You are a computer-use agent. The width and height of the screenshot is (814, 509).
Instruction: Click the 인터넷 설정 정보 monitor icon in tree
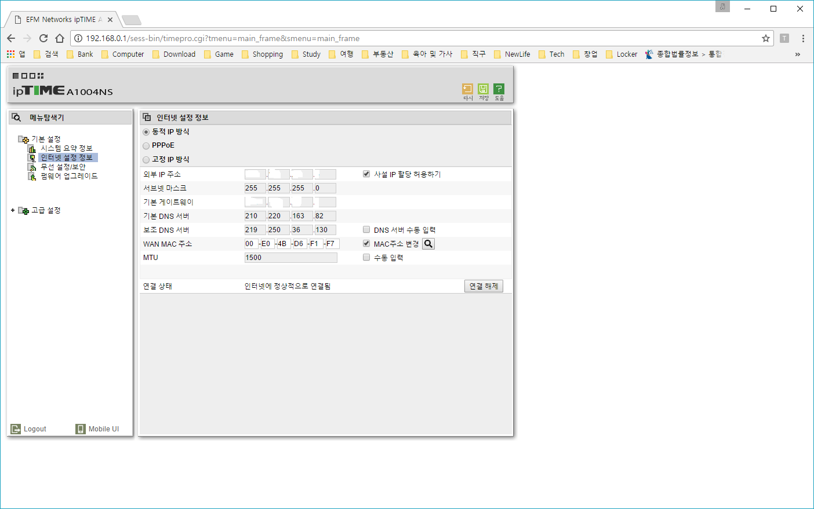point(32,158)
